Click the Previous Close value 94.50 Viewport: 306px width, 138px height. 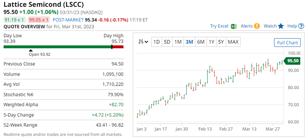pos(118,64)
